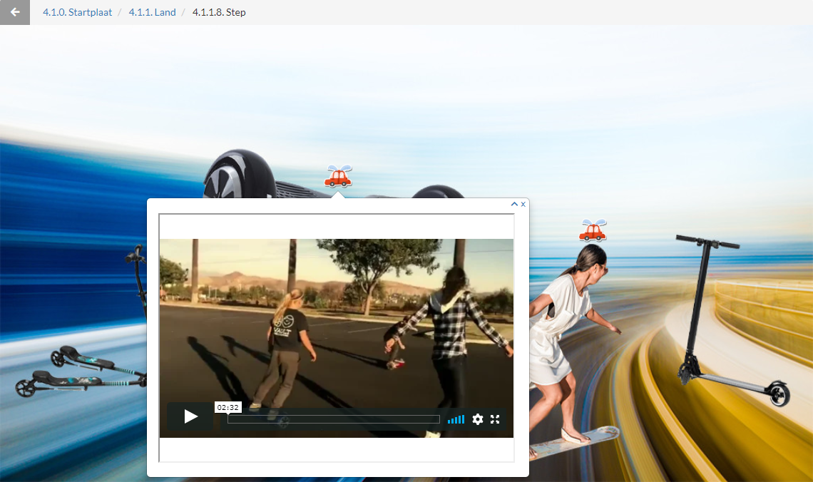Click the flying car hotspot above the woman
Screen dimensions: 813x482
[x=593, y=230]
